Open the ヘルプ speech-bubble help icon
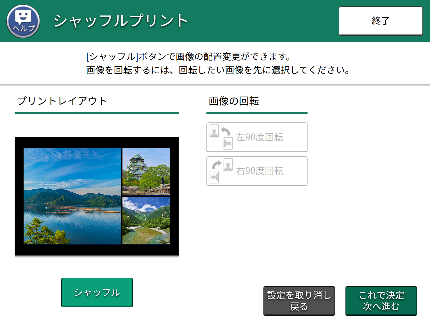 click(23, 21)
